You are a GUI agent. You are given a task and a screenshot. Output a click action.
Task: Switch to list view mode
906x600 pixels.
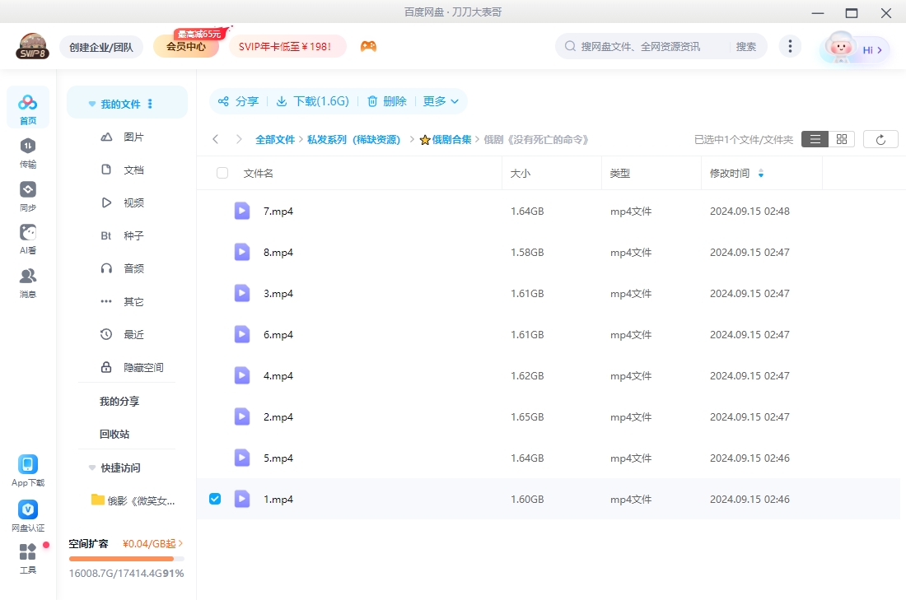point(815,139)
